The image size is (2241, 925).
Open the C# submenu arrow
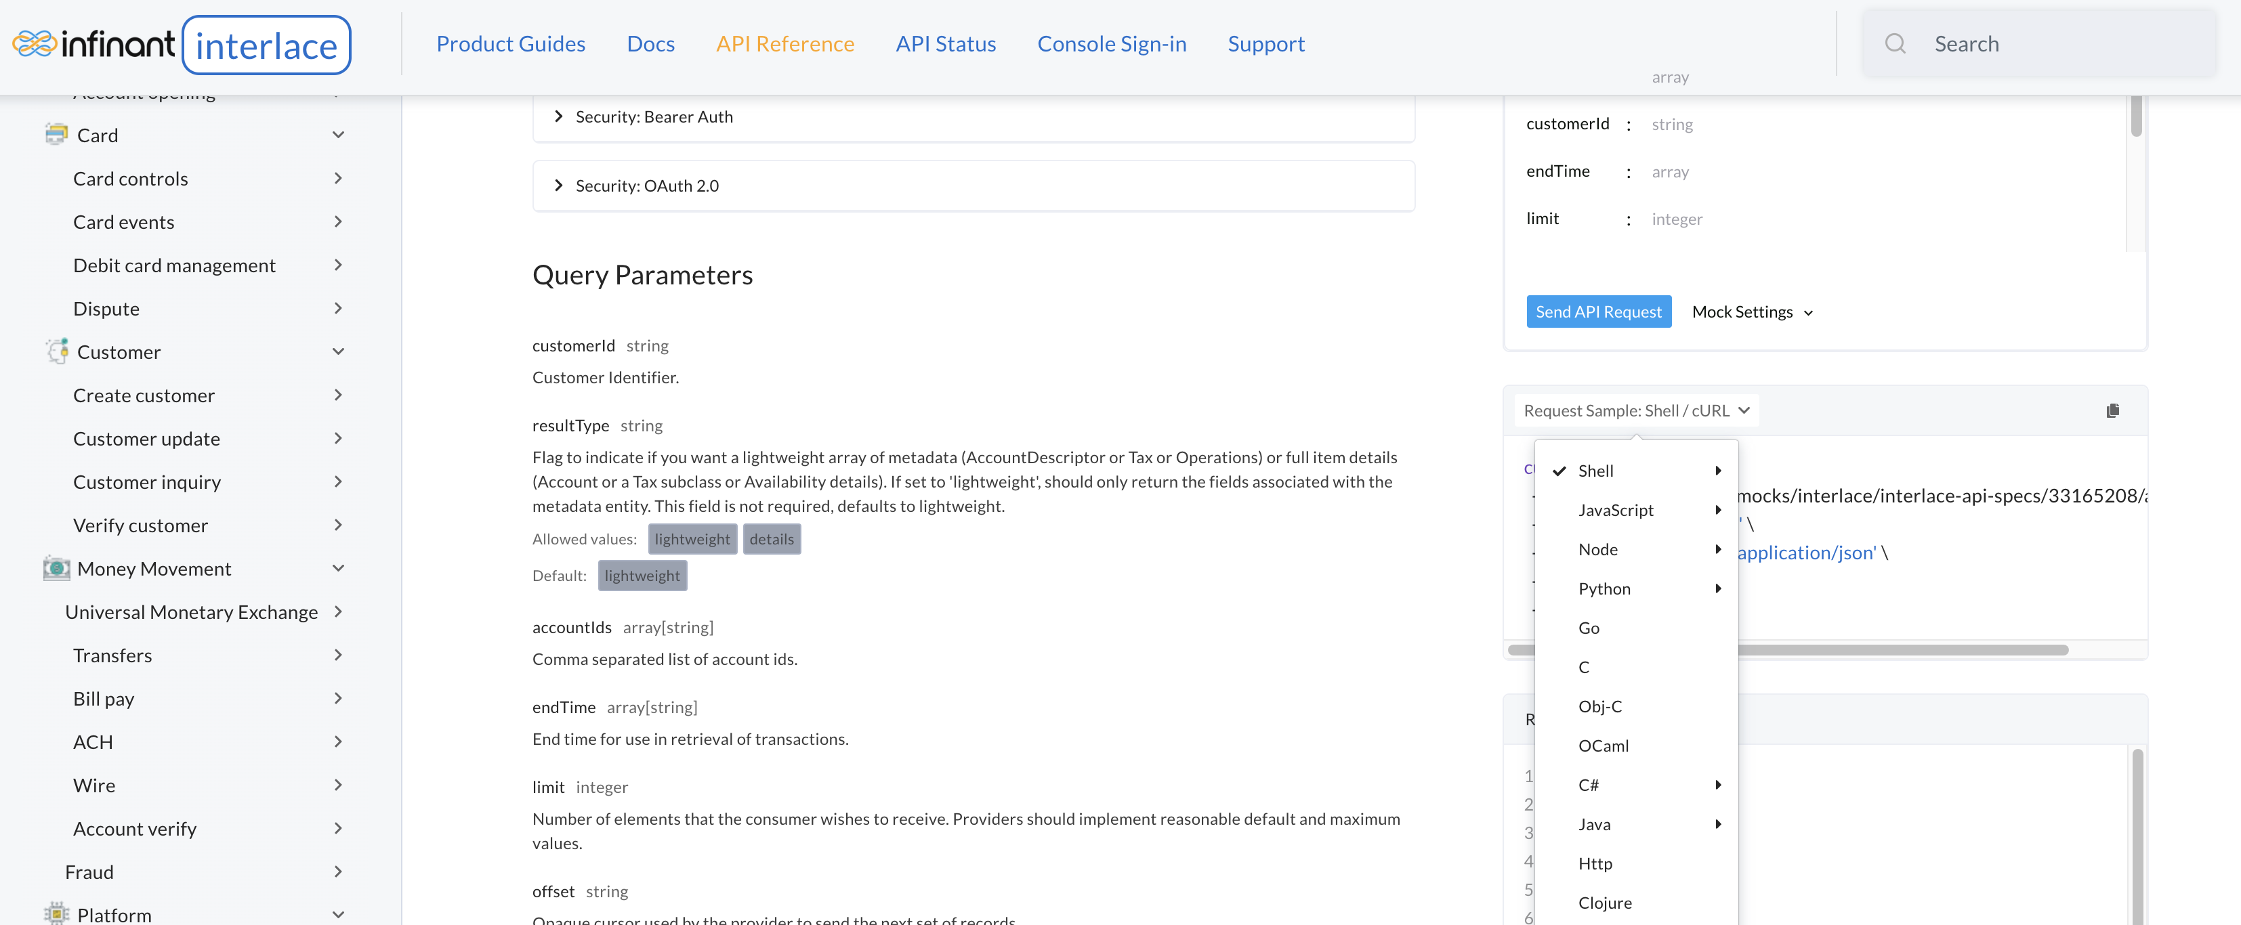[x=1718, y=784]
